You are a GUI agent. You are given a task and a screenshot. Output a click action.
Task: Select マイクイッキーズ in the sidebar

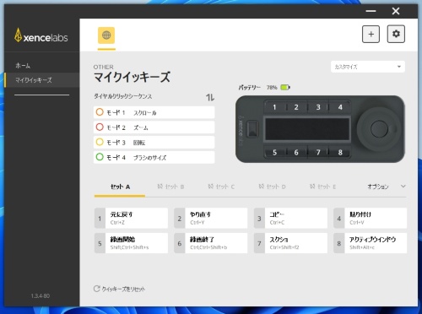(x=41, y=80)
